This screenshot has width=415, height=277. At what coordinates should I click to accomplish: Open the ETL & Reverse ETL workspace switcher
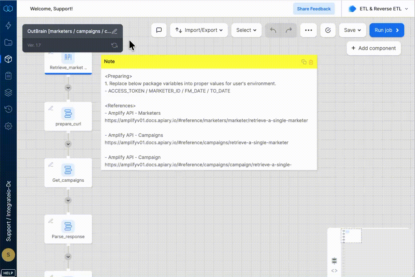378,9
